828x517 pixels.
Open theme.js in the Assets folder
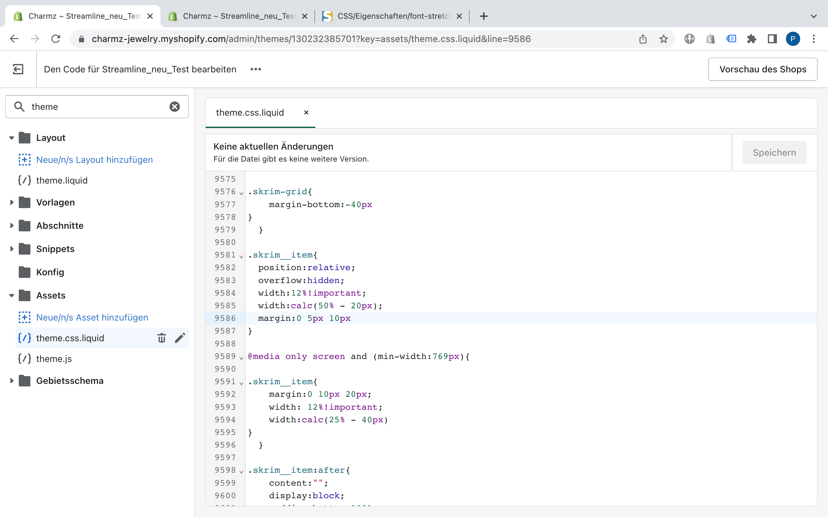[54, 359]
